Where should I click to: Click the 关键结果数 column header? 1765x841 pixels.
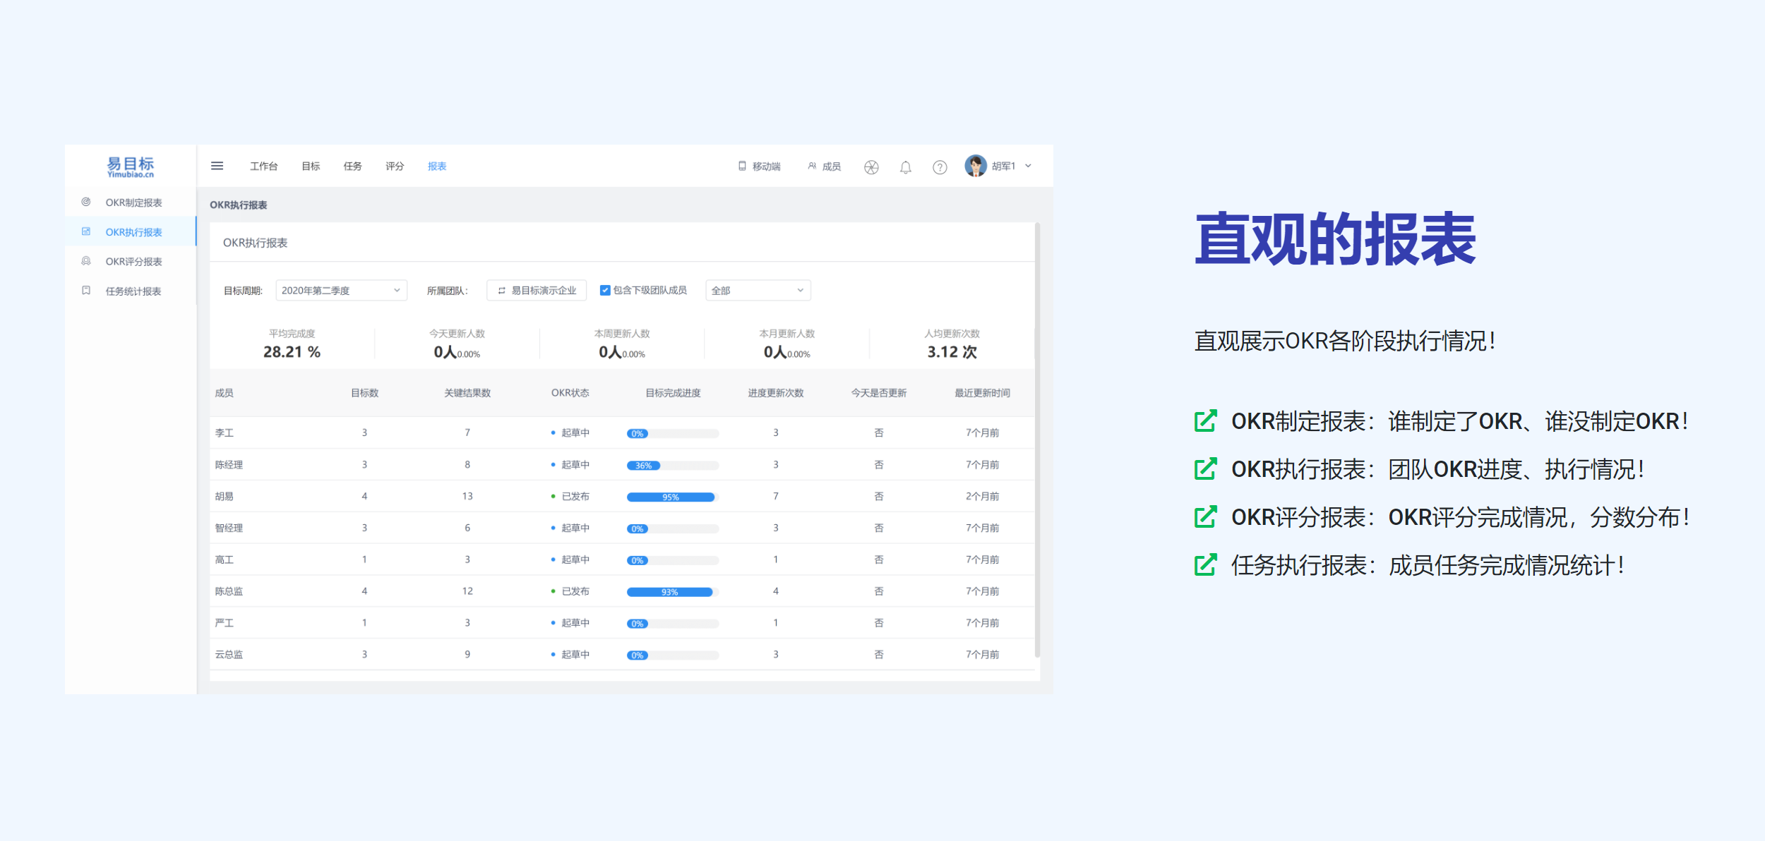point(467,393)
